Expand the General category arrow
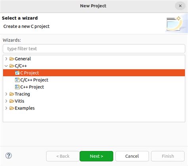 click(6, 59)
